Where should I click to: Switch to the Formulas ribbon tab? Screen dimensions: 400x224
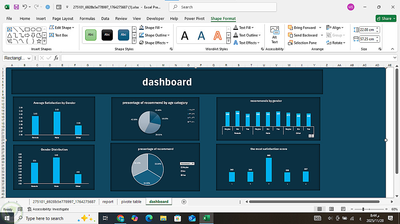(87, 19)
